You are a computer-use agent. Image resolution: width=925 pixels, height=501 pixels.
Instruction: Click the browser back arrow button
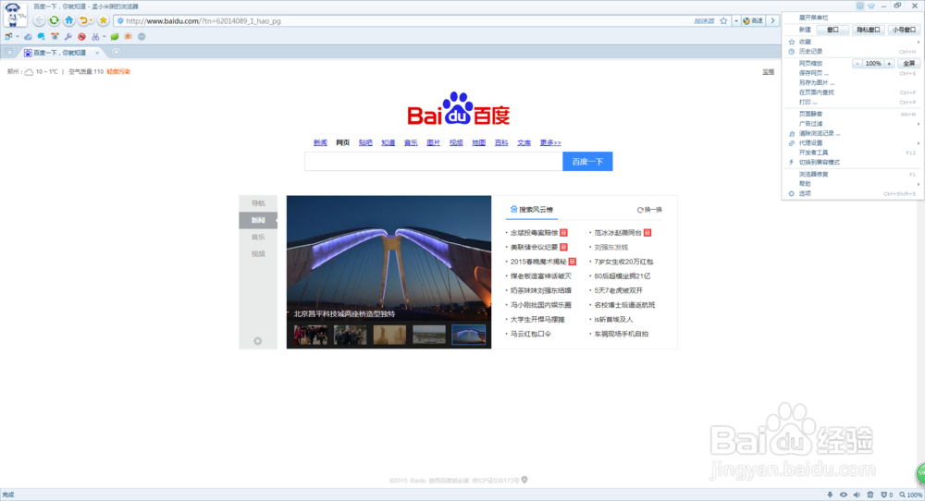[39, 20]
